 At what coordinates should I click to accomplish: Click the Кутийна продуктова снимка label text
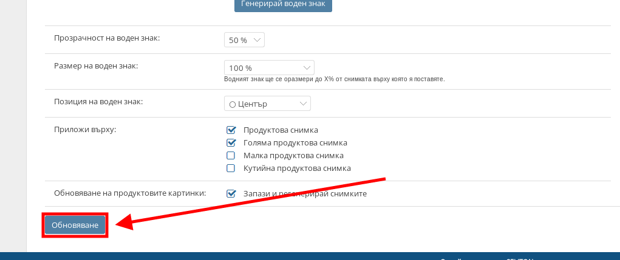pyautogui.click(x=297, y=168)
